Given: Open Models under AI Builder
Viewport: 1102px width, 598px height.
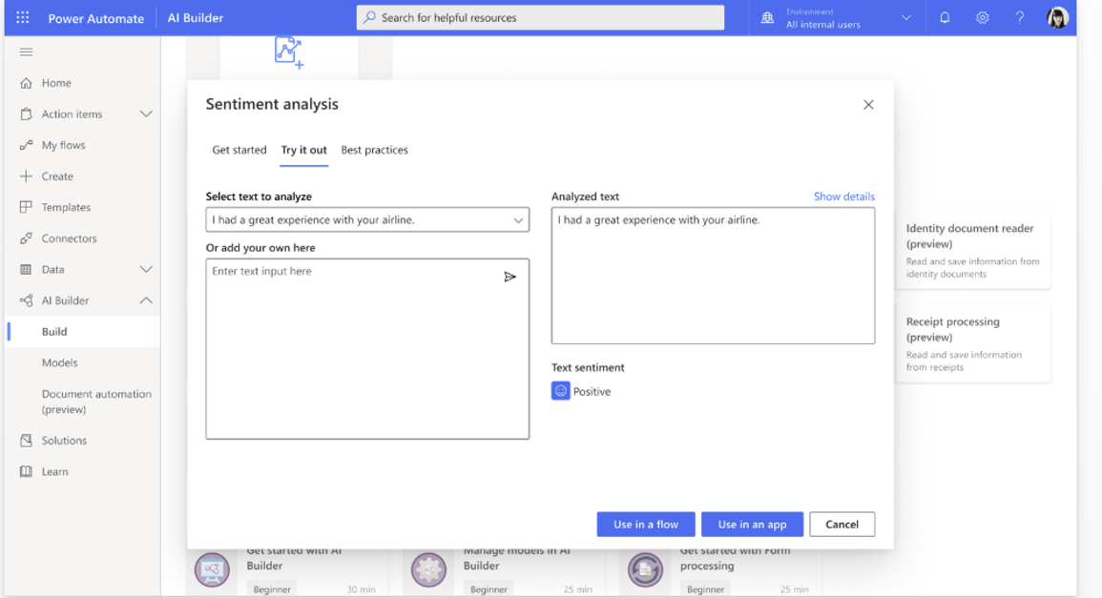Looking at the screenshot, I should click(60, 362).
